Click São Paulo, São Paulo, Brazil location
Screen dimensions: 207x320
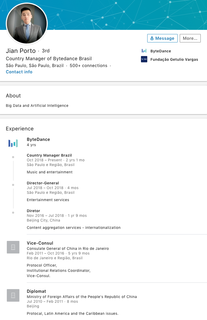35,65
